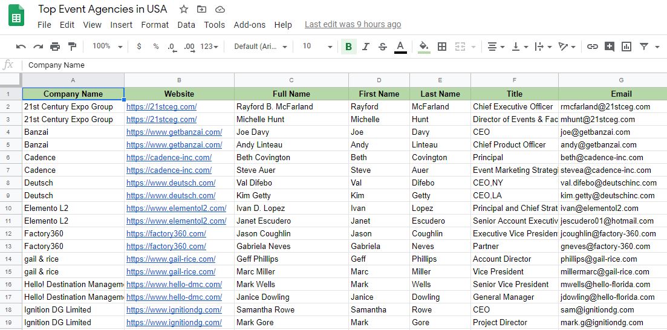Open the font family dropdown
667x330 pixels.
point(259,47)
